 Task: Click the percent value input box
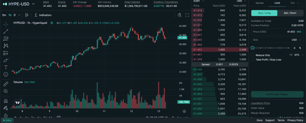coord(297,48)
